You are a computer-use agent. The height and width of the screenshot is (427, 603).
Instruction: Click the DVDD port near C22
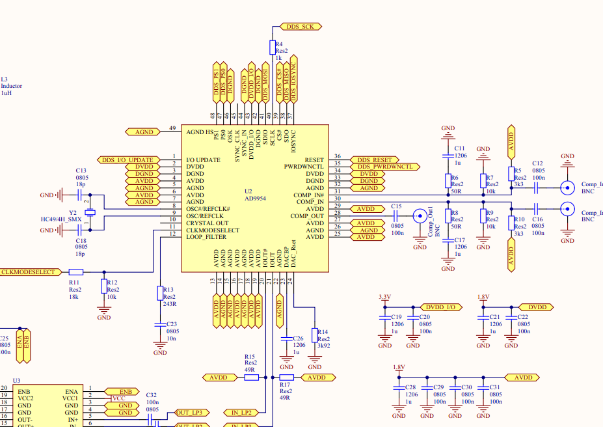(x=536, y=307)
